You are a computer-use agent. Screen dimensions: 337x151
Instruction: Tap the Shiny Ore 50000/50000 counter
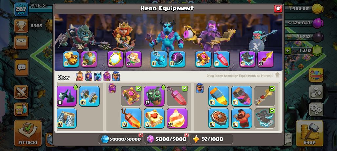(x=121, y=139)
